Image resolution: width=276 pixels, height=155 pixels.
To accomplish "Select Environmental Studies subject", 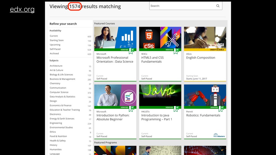I will click(x=61, y=127).
